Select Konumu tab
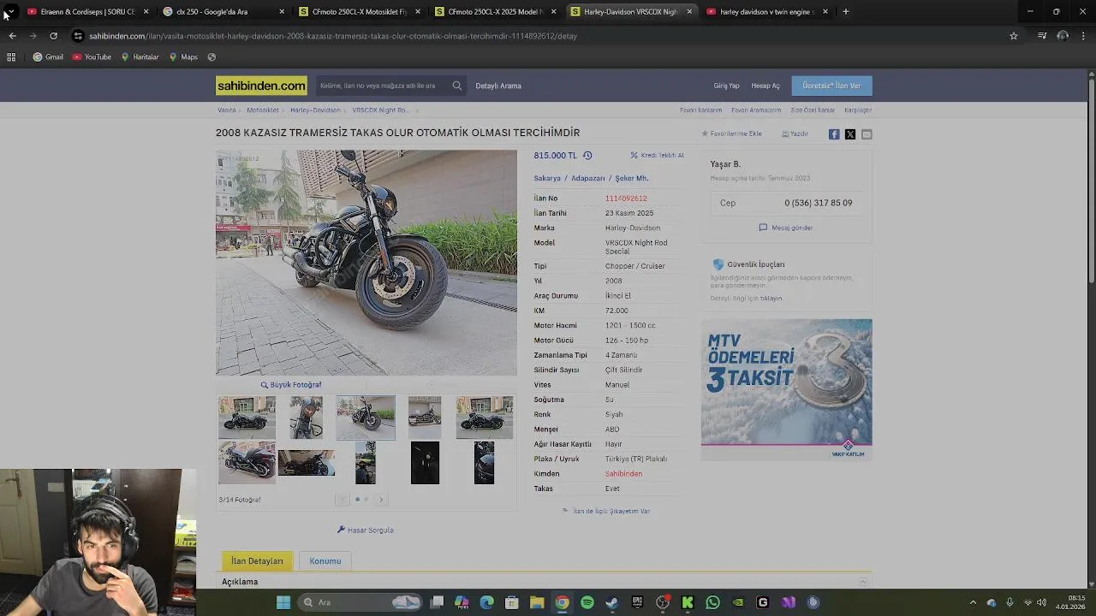This screenshot has height=616, width=1096. point(325,561)
